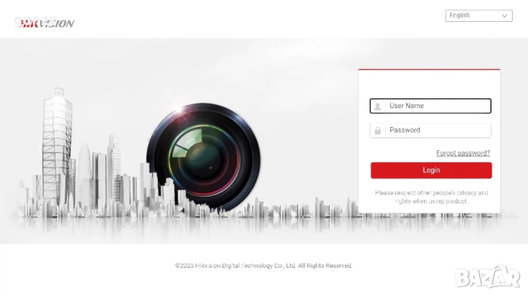Click the green center of the lens

(203, 160)
